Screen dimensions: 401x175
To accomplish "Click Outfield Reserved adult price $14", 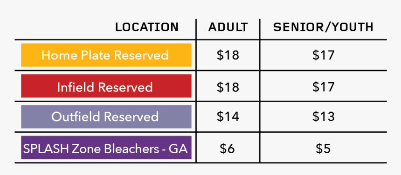I will [228, 117].
